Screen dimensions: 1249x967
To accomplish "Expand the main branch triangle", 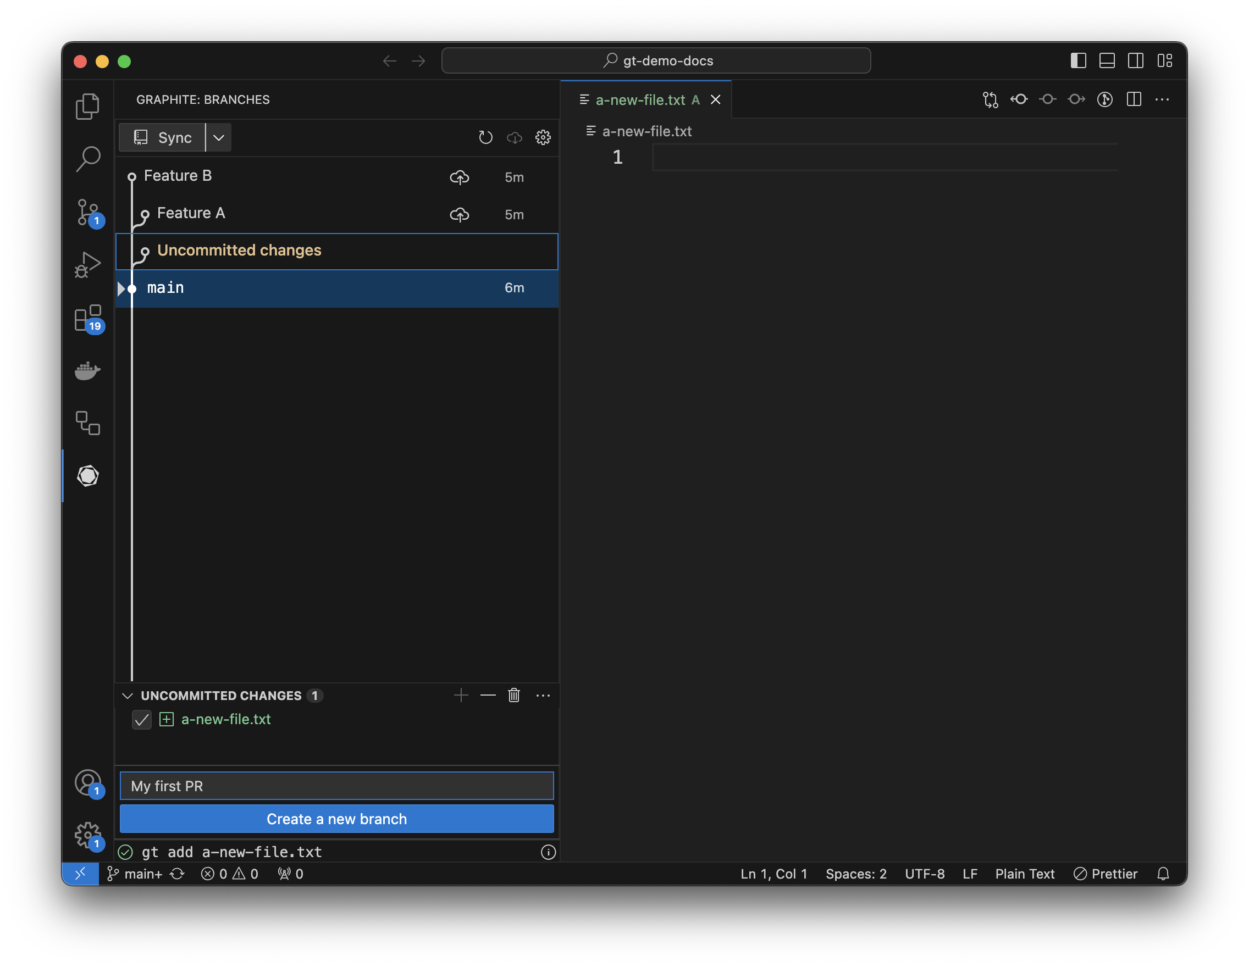I will point(121,288).
